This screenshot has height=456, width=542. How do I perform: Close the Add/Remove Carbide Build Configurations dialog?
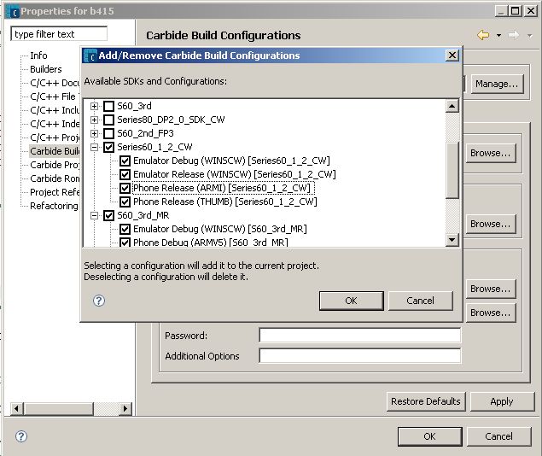click(452, 56)
